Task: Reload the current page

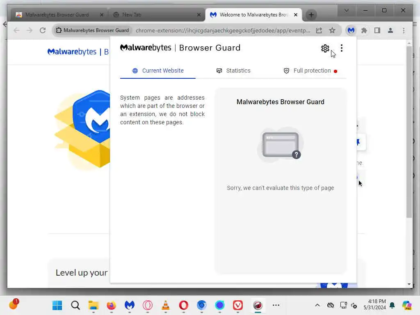Action: click(x=43, y=30)
